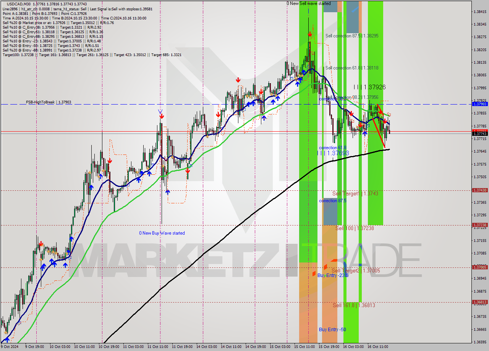Click the '16 Oct 11:00' time axis label
This screenshot has height=351, width=489.
pyautogui.click(x=378, y=347)
